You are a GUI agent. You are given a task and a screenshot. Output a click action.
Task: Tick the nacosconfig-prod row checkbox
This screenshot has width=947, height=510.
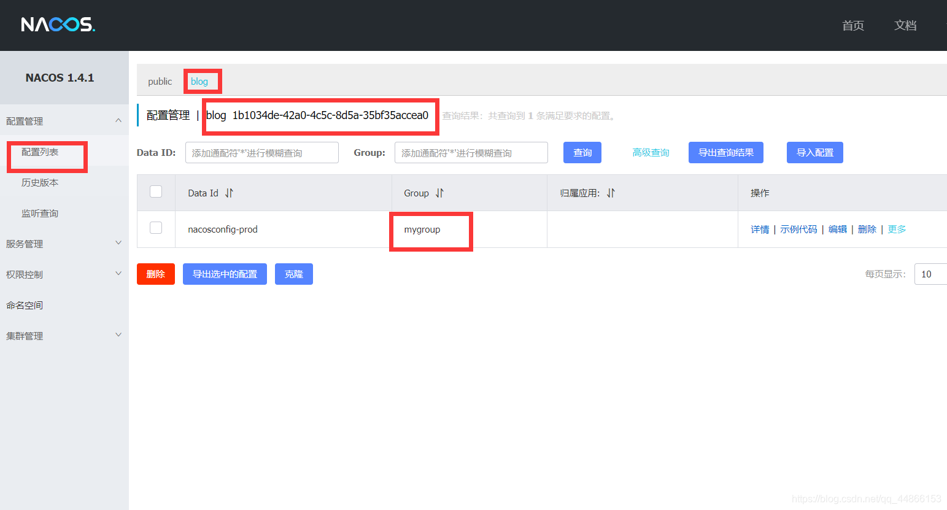pyautogui.click(x=156, y=228)
